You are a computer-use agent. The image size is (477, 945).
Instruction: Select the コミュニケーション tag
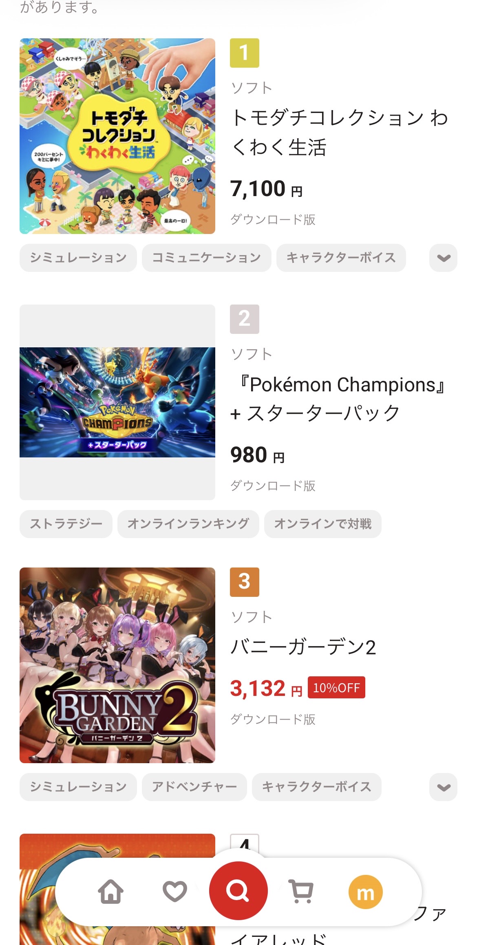coord(206,258)
